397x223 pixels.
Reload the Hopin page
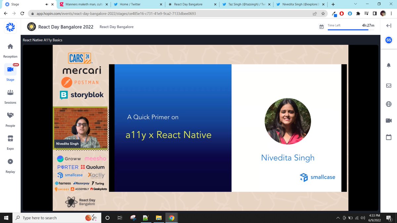click(22, 14)
